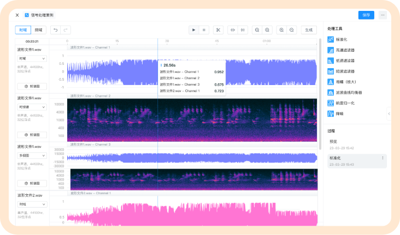The height and width of the screenshot is (235, 400).
Task: Click the blue 保存 save button
Action: (x=366, y=15)
